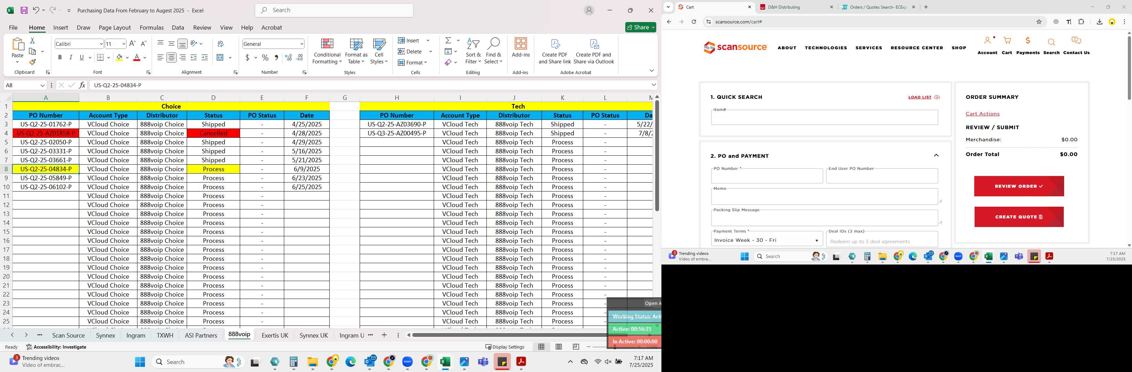
Task: Click the Format Painter brush icon
Action: coord(32,62)
